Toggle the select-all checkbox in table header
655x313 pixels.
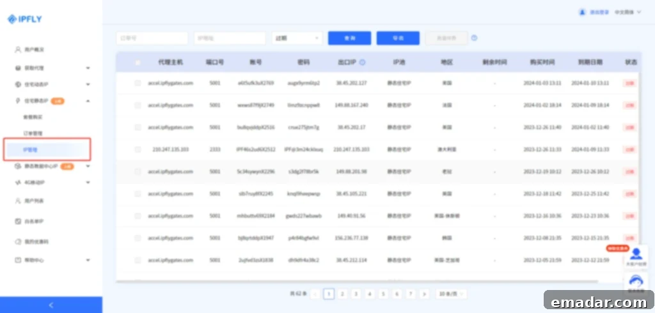pos(138,63)
